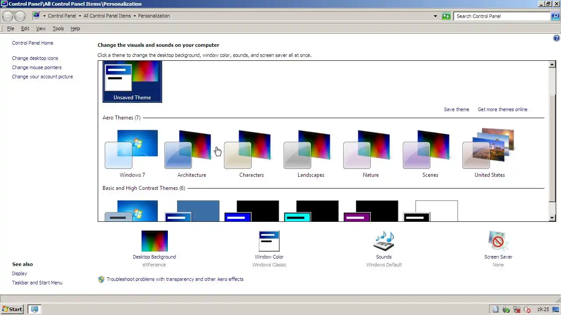
Task: Open the network status tray icon
Action: 517,309
